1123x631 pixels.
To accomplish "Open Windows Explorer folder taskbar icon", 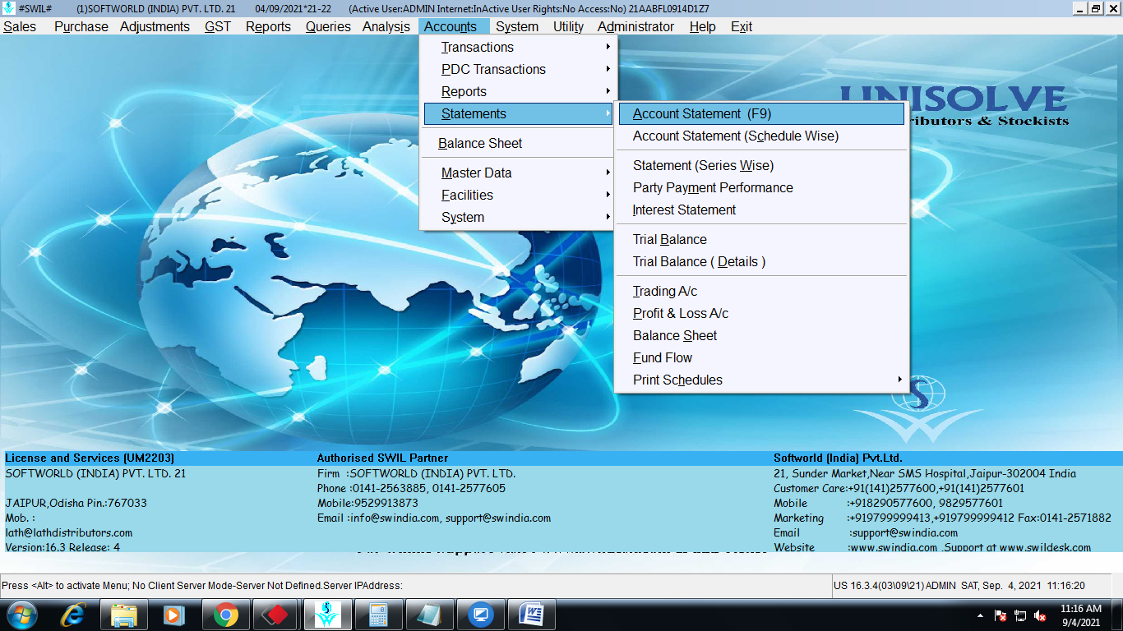I will [x=124, y=615].
